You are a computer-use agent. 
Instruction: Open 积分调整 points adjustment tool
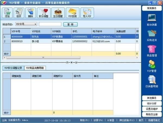pyautogui.click(x=44, y=13)
